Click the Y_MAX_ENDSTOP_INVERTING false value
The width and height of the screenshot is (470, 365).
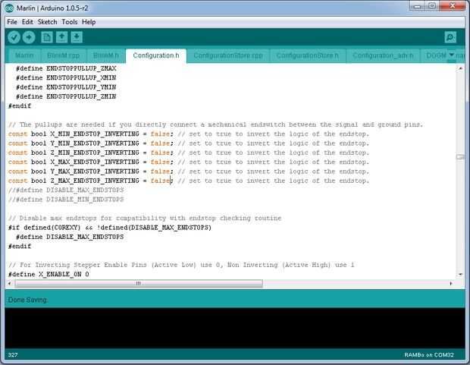[x=161, y=171]
